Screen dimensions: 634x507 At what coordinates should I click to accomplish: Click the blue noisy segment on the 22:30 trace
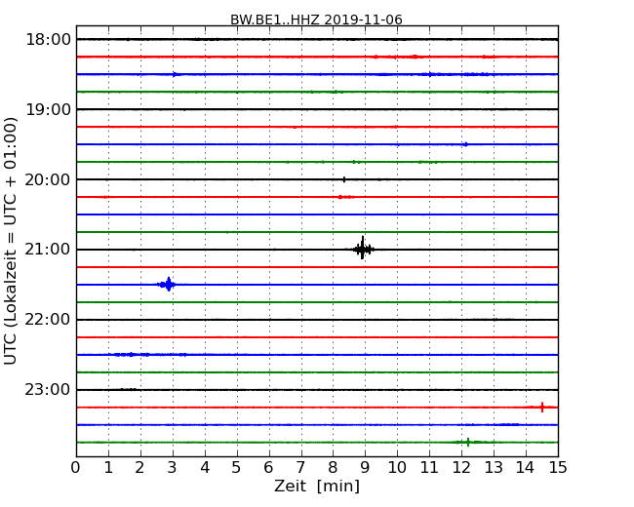click(x=149, y=355)
